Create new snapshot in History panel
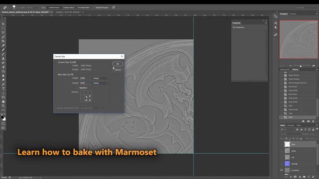319x179 pixels. (309, 121)
